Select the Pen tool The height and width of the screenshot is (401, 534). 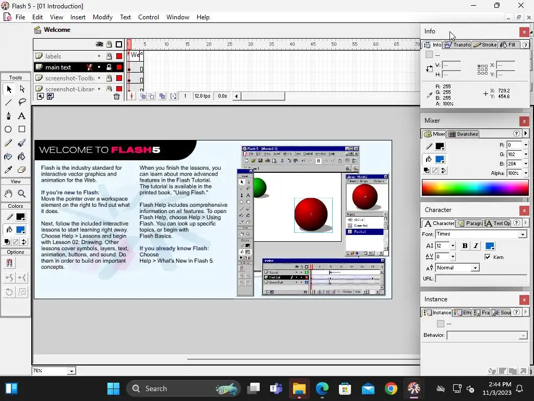pos(8,115)
